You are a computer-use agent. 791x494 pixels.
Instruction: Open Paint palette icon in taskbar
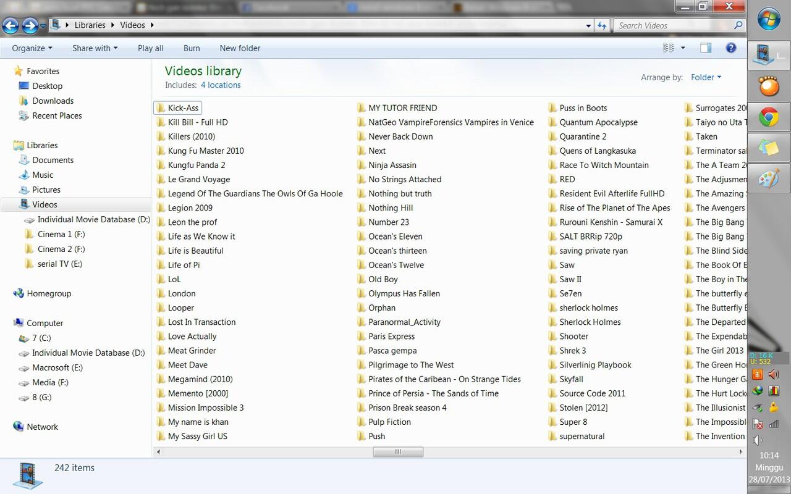[769, 178]
